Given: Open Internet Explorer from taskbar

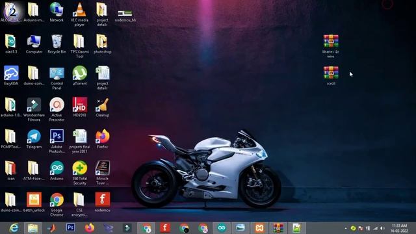Looking at the screenshot, I should tap(14, 228).
